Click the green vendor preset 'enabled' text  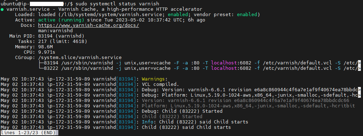click(x=247, y=15)
